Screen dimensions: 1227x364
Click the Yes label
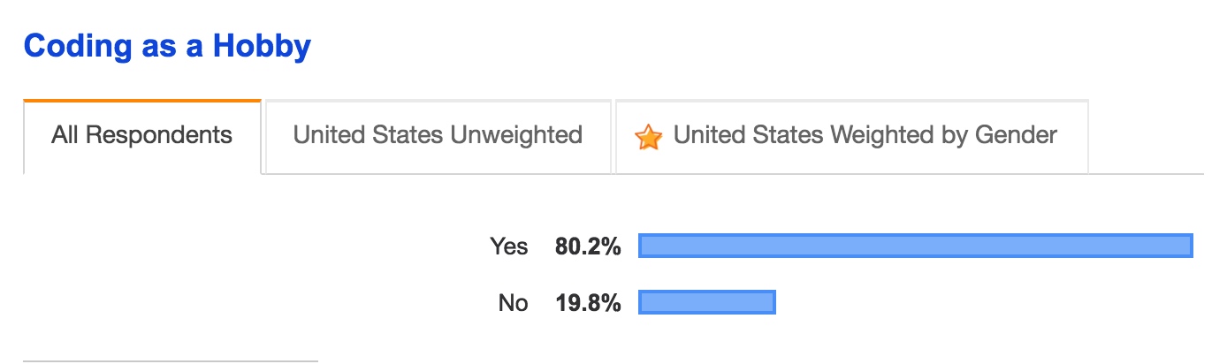pyautogui.click(x=509, y=246)
